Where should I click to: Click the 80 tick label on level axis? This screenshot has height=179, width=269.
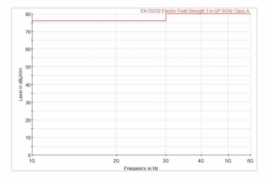coord(28,14)
